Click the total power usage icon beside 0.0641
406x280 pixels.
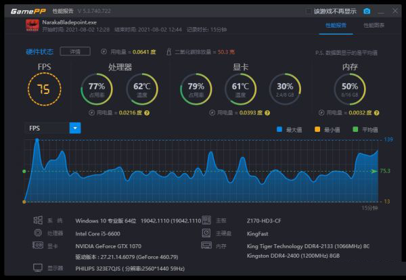click(104, 51)
